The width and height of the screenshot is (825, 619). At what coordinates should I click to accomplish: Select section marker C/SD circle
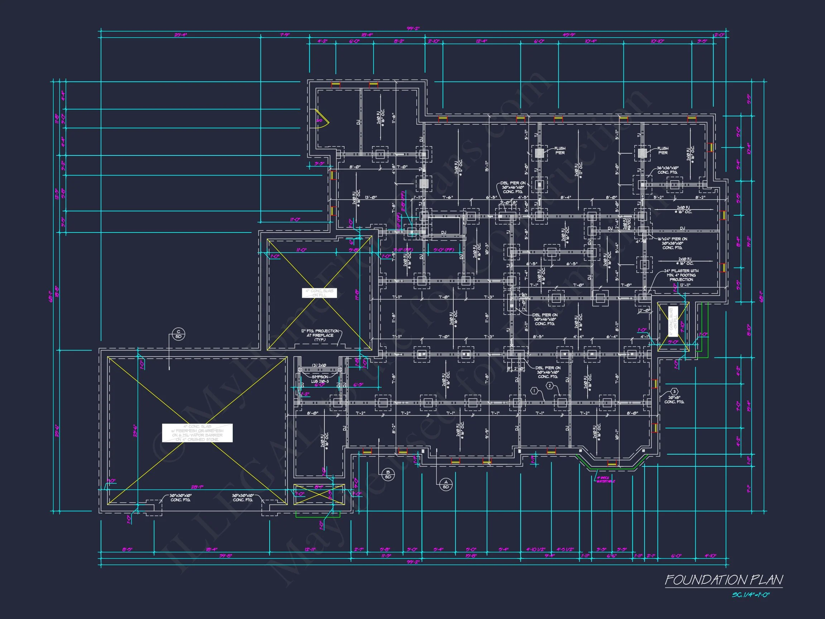[179, 334]
